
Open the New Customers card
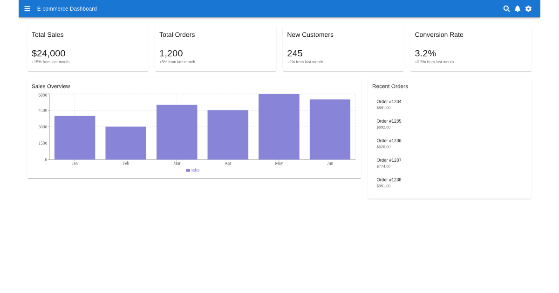343,48
